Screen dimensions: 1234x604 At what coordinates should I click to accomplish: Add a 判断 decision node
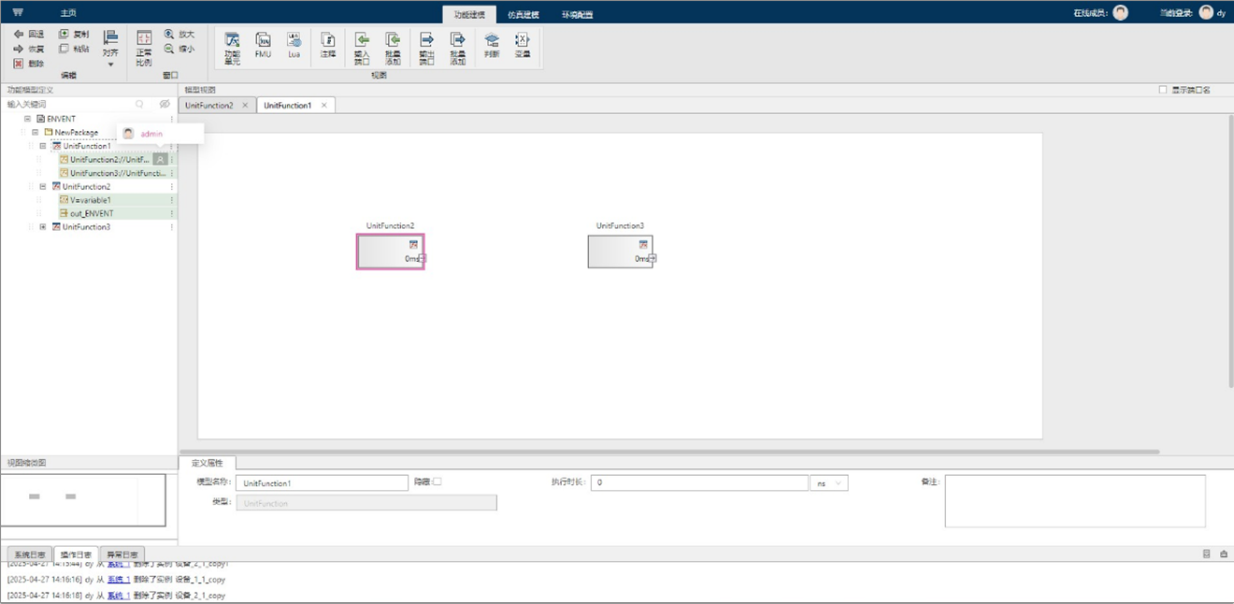492,46
